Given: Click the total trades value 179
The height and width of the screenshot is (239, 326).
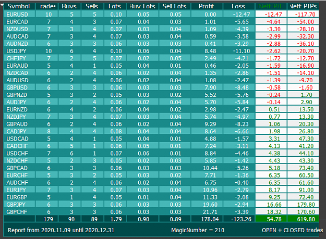Looking at the screenshot, I should coord(47,219).
